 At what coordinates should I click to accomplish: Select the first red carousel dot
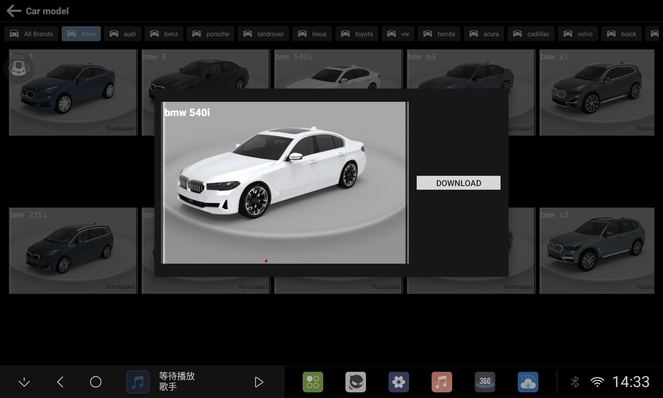[266, 261]
